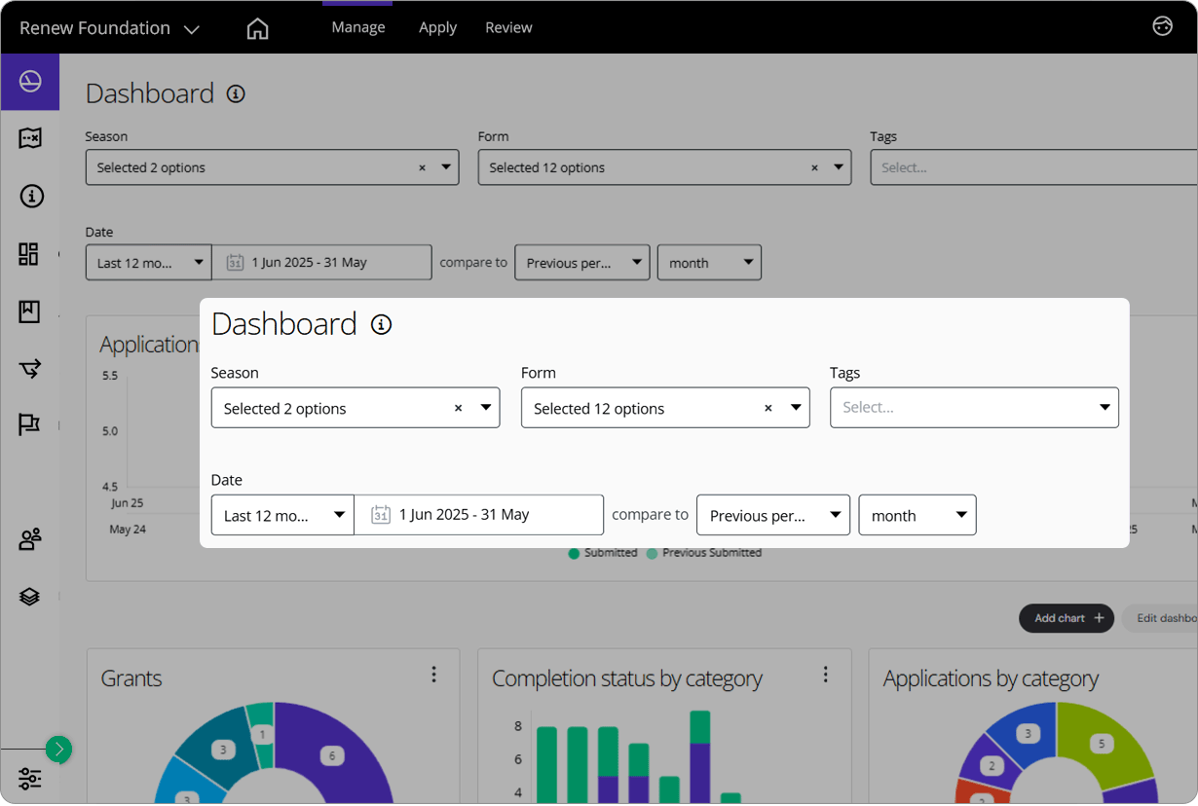Open the crossing arrows icon in sidebar

pyautogui.click(x=30, y=368)
